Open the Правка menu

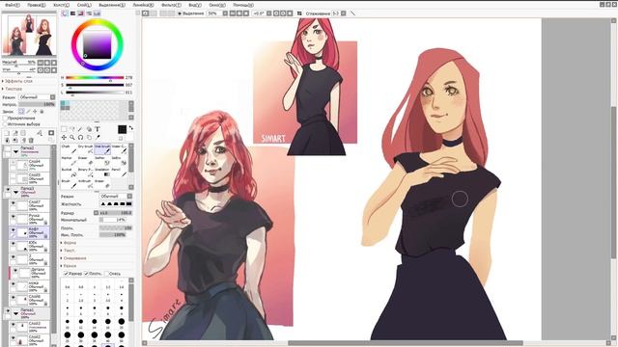[x=37, y=5]
